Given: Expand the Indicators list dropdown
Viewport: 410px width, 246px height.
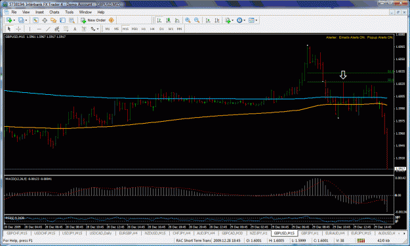Looking at the screenshot, I should [232, 20].
